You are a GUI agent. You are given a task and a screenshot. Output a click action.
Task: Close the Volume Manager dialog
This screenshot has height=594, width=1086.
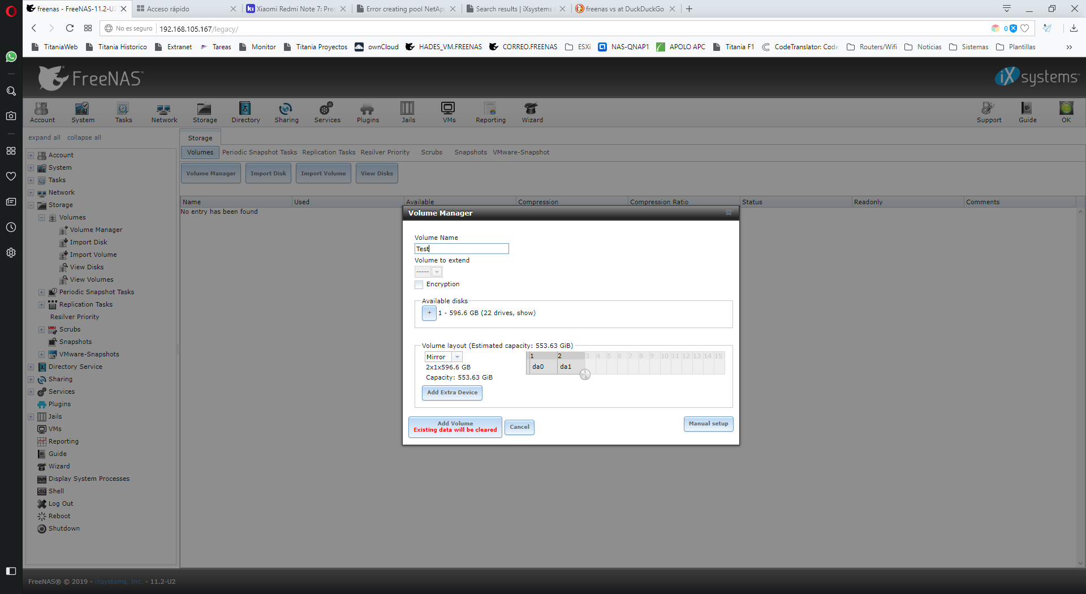(x=729, y=213)
